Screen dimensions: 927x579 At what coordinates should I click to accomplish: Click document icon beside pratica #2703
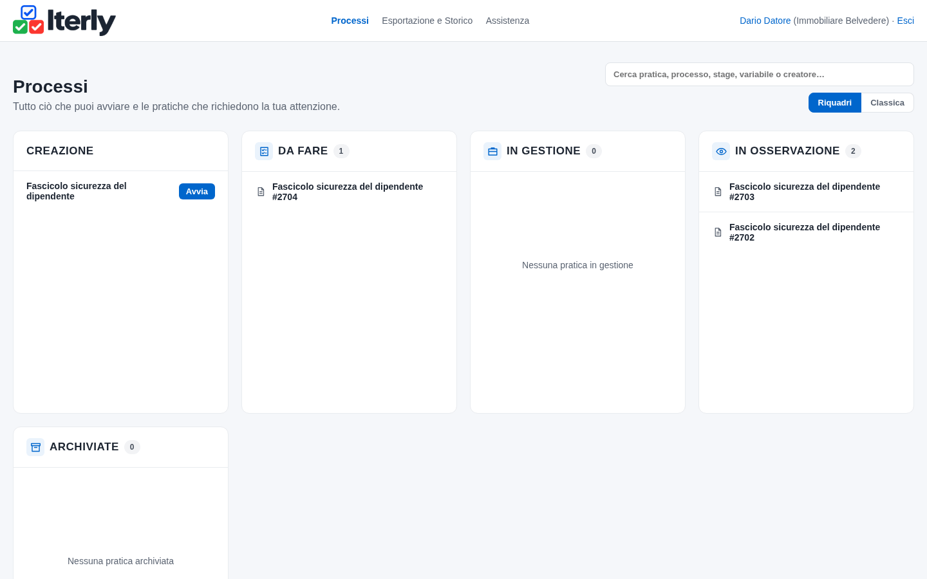click(718, 192)
